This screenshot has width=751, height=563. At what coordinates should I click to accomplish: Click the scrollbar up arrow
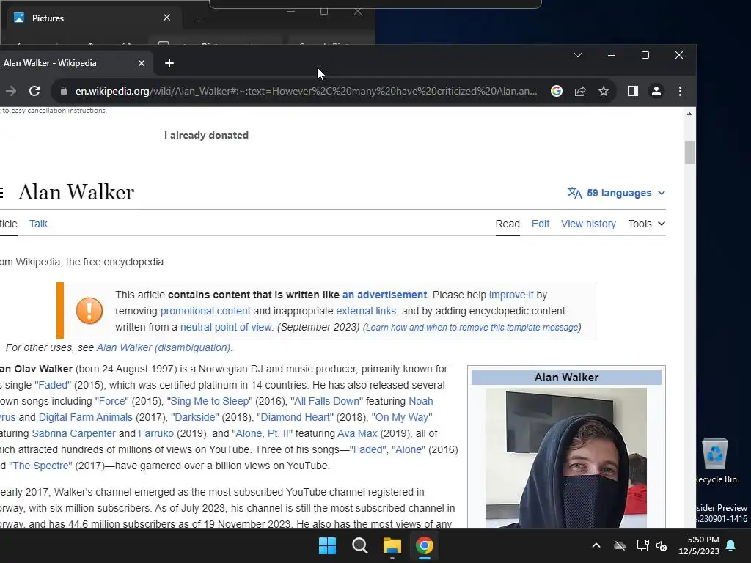[689, 114]
